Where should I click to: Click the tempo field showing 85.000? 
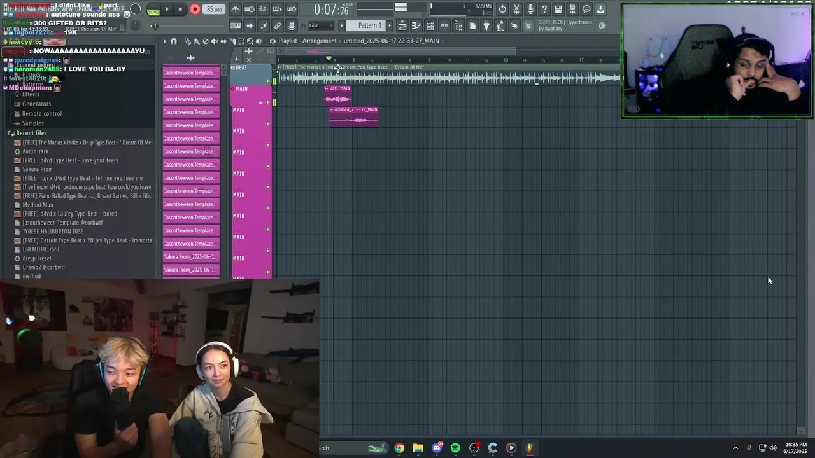point(214,10)
